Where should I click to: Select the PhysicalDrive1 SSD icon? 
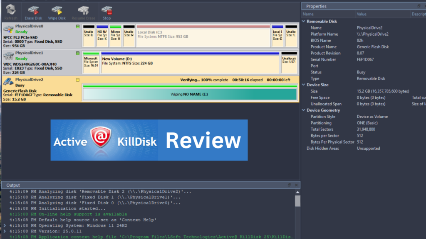coord(8,56)
